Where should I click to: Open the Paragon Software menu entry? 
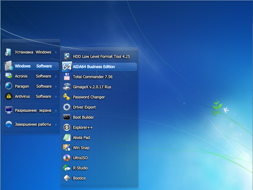(31, 86)
